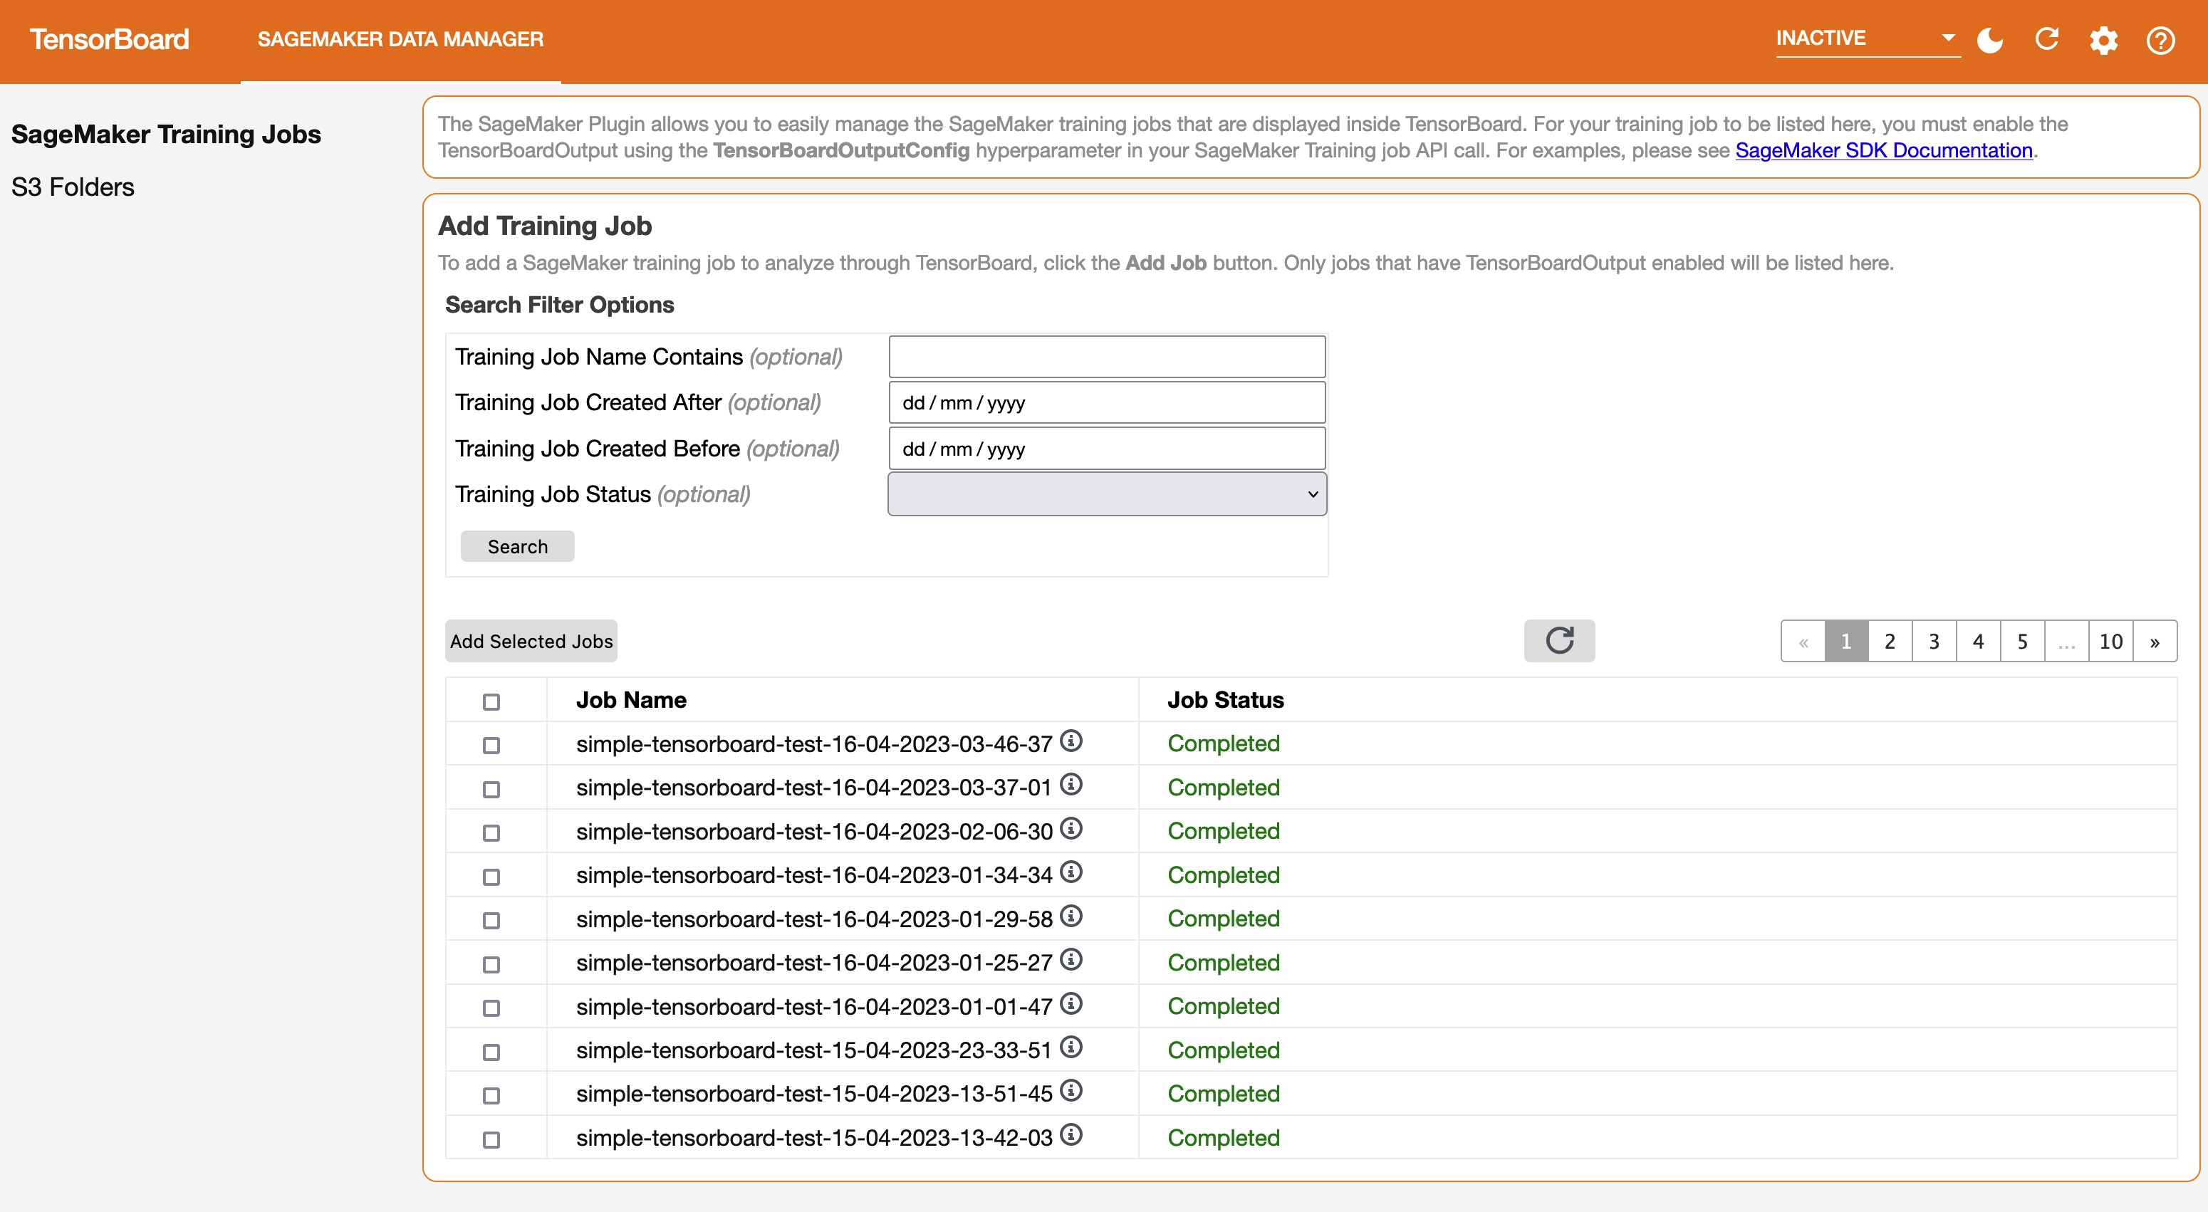This screenshot has width=2208, height=1212.
Task: Check job simple-tensorboard-test-16-04-2023-01-34-34
Action: pos(491,877)
